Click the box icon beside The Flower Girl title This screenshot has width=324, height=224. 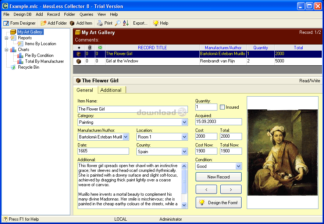point(78,81)
